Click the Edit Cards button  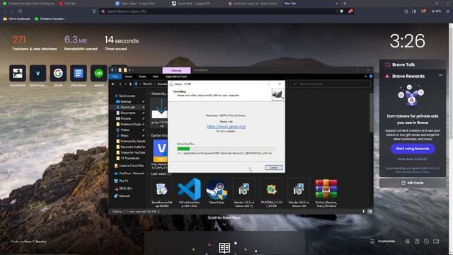(x=413, y=183)
